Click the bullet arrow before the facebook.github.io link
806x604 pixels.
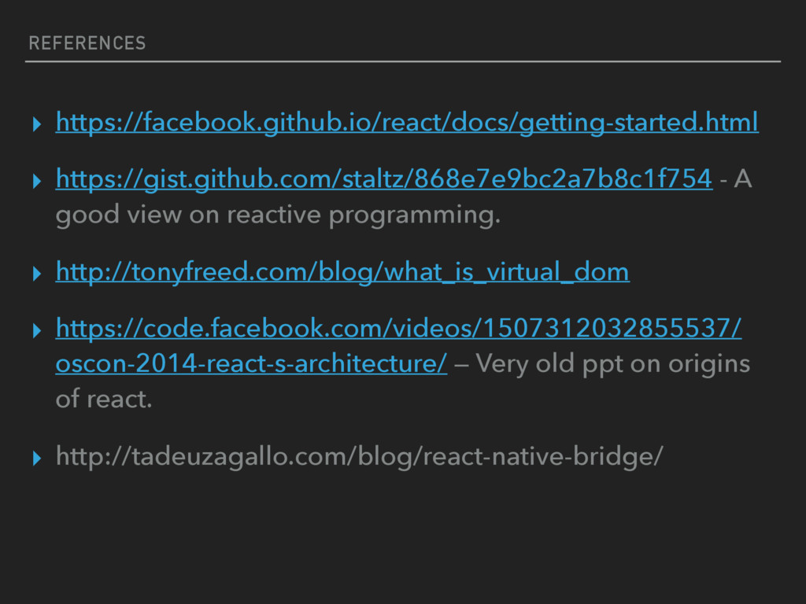click(x=34, y=123)
